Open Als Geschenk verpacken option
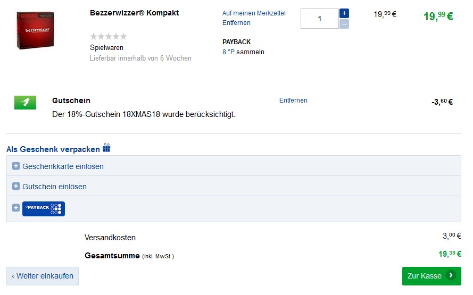The image size is (473, 295). [x=53, y=149]
